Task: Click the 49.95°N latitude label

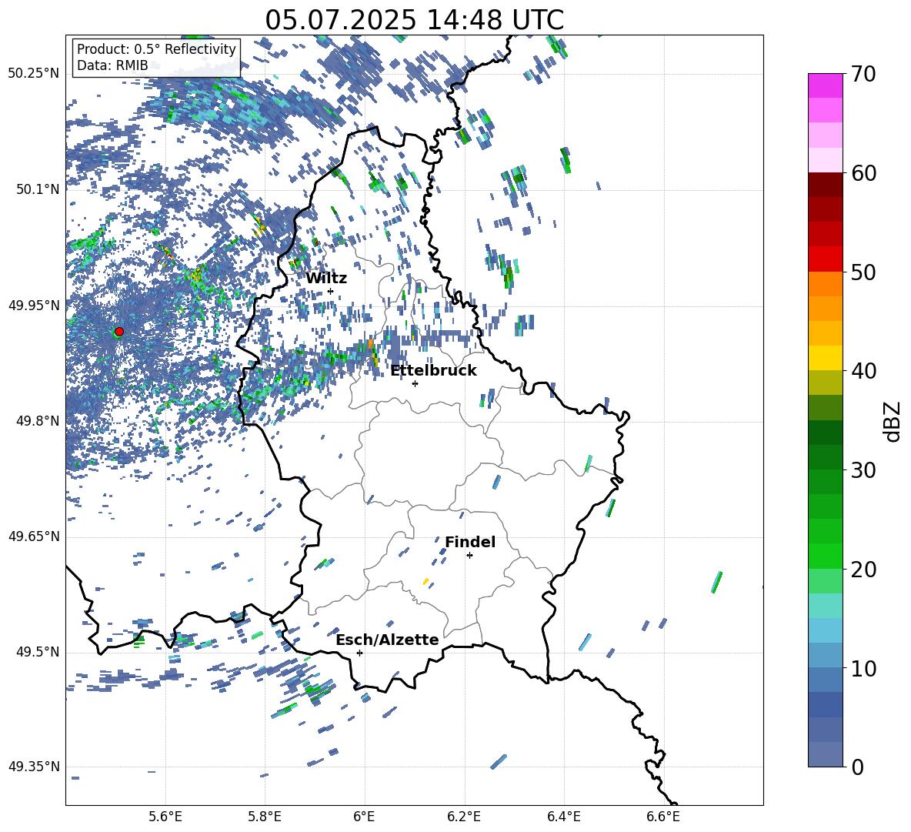Action: [34, 306]
